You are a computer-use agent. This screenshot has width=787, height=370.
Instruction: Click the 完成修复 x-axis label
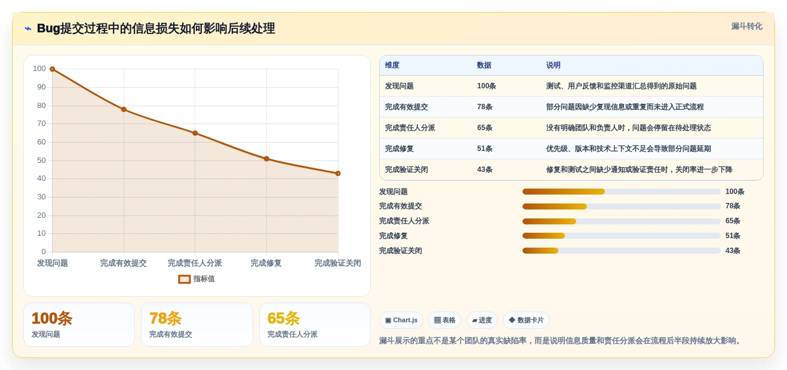[266, 263]
